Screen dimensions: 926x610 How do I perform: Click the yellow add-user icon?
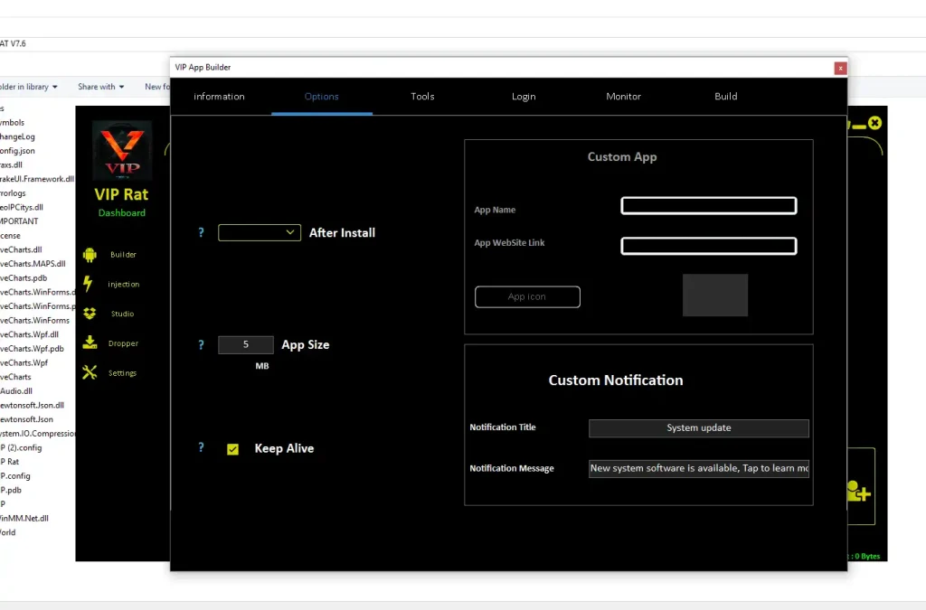[857, 491]
